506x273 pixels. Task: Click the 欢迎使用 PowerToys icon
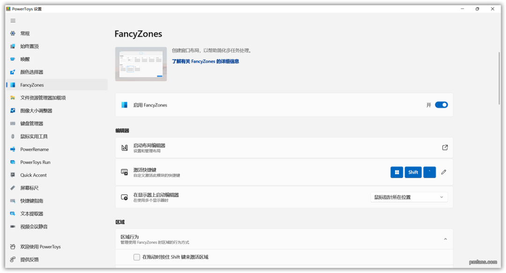point(13,247)
